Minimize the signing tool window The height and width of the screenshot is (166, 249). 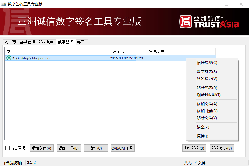tap(212, 4)
